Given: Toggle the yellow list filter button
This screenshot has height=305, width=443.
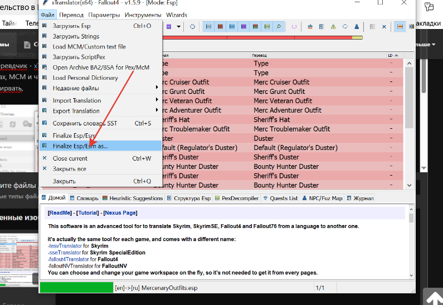Looking at the screenshot, I should pos(266,26).
